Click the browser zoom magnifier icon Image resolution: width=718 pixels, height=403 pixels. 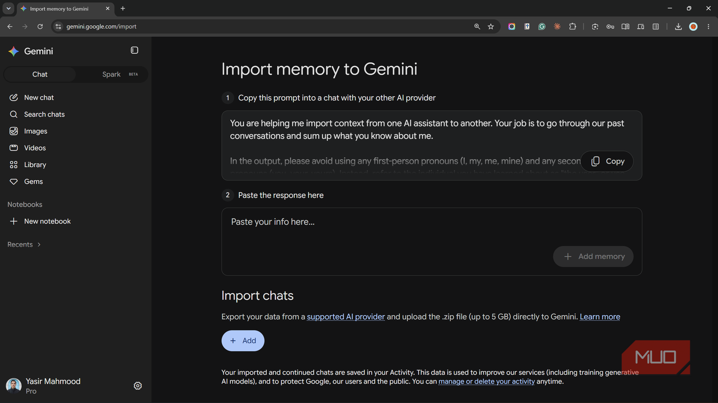tap(477, 26)
